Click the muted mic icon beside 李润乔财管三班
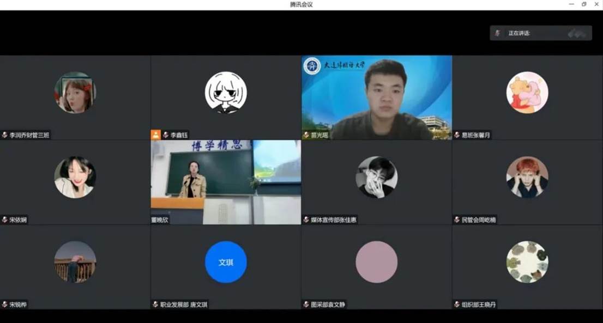 pos(5,135)
